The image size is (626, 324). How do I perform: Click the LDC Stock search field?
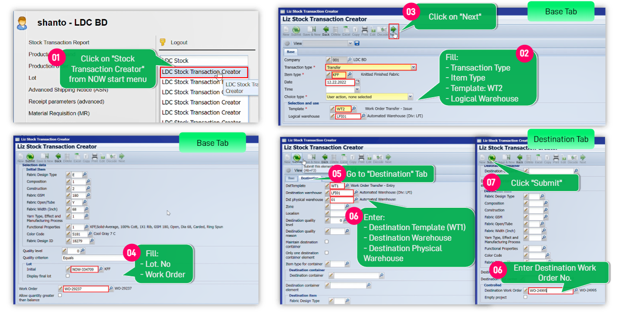pos(204,61)
